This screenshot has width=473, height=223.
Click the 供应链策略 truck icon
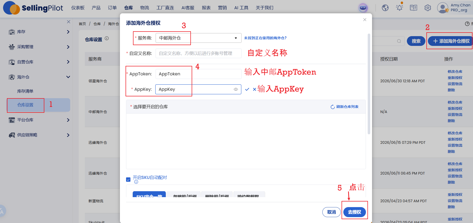pyautogui.click(x=12, y=135)
